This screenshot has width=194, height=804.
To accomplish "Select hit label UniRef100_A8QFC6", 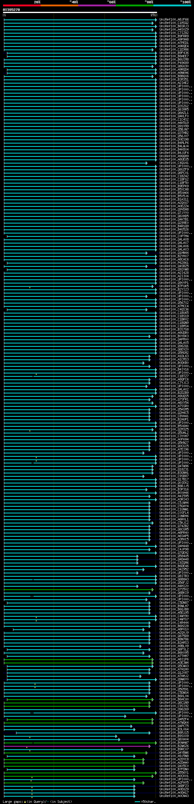I will (x=174, y=379).
